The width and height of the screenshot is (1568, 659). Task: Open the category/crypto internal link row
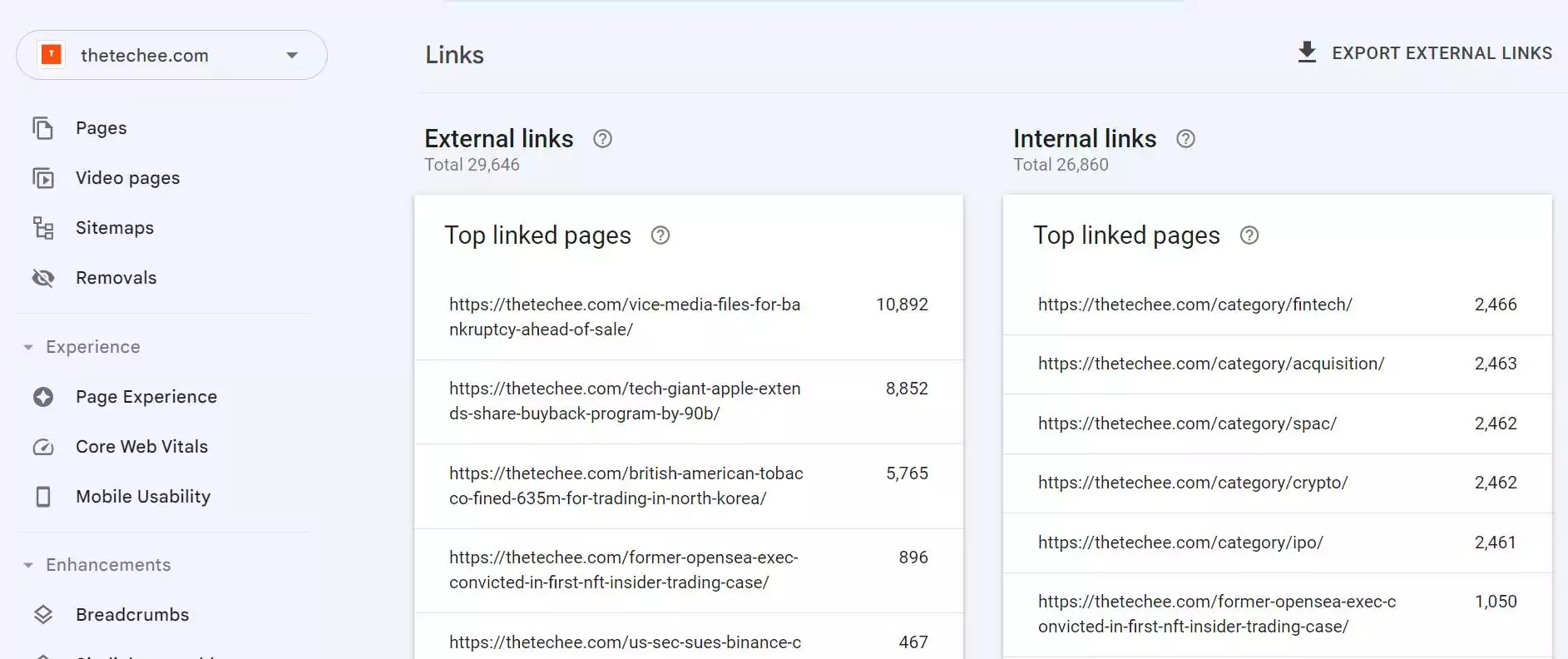[1278, 483]
